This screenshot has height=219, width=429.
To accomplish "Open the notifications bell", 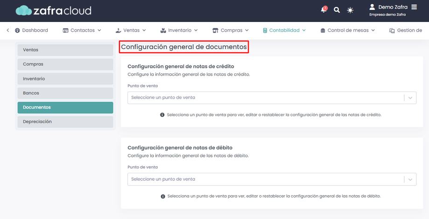I will [324, 10].
